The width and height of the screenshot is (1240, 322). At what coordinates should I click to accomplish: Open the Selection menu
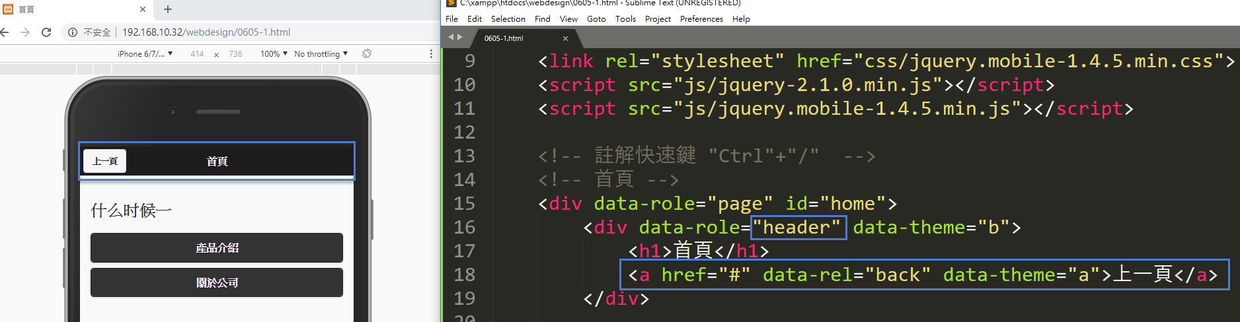(x=508, y=19)
